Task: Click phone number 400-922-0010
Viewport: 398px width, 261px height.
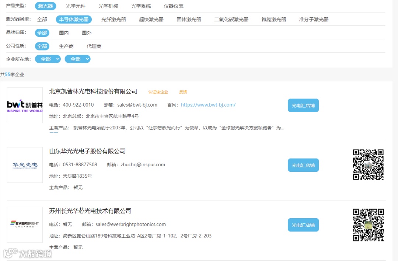Action: [x=78, y=105]
